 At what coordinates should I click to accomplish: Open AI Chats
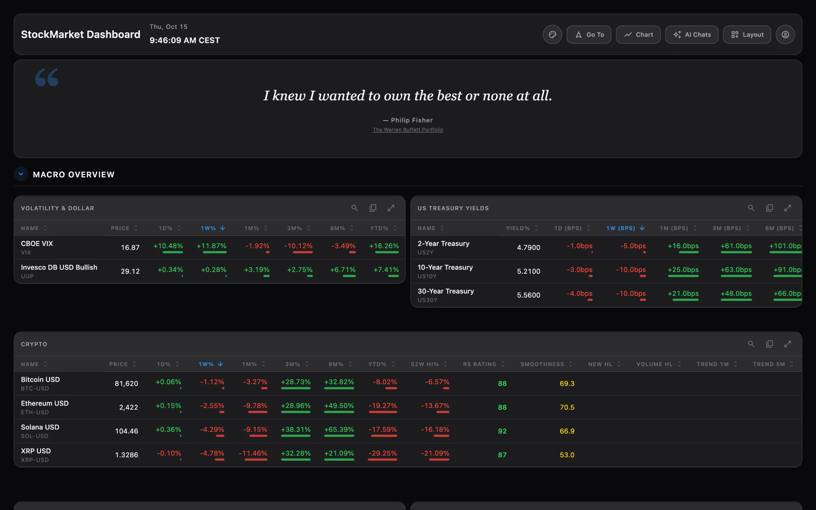(692, 34)
